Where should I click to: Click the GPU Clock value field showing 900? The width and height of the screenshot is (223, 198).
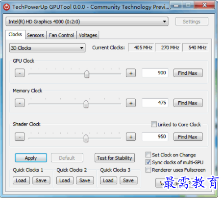point(155,73)
